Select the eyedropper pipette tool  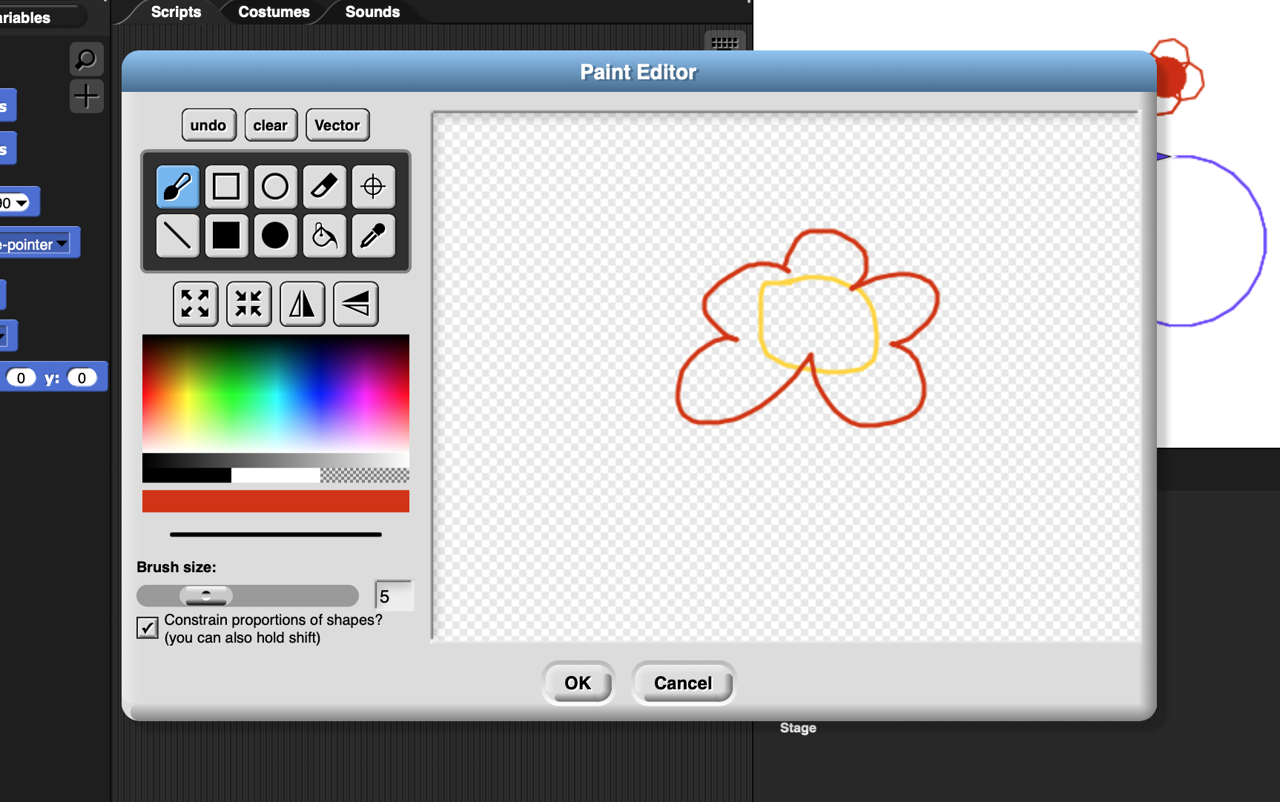[x=373, y=236]
